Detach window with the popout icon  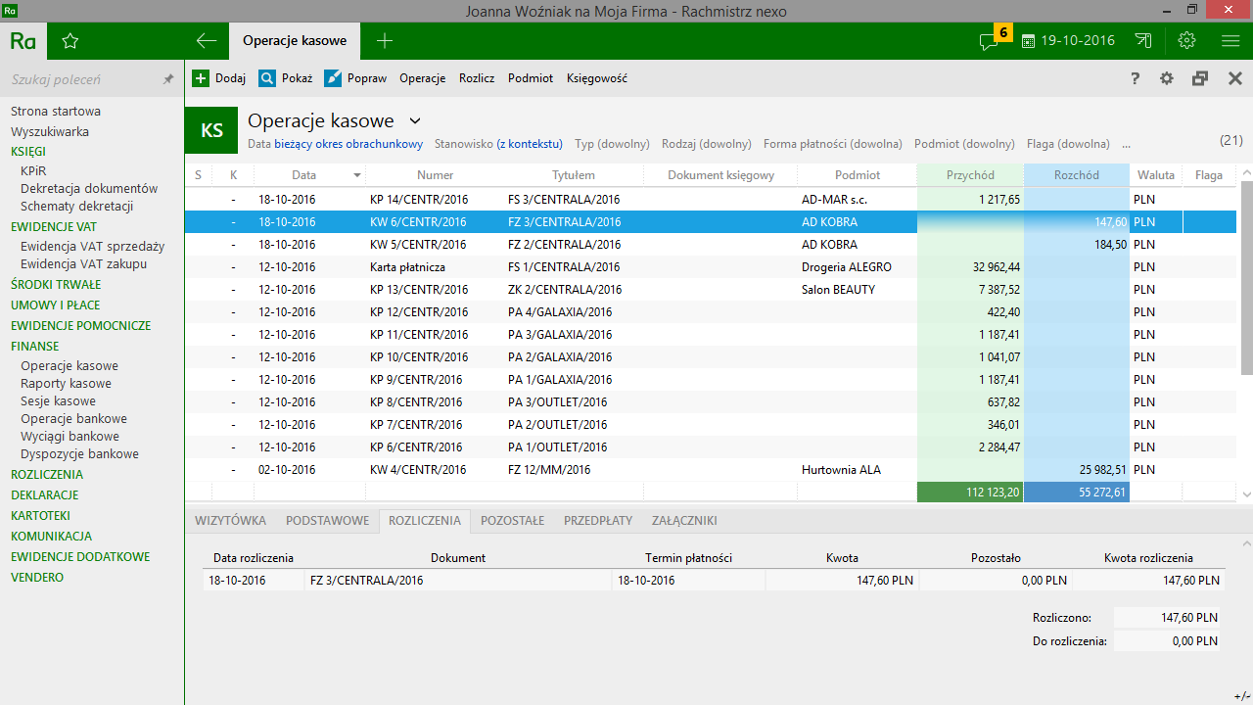pos(1200,78)
